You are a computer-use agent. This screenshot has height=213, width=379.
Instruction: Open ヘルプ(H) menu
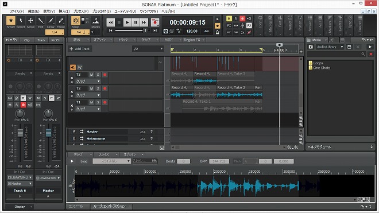(x=168, y=11)
